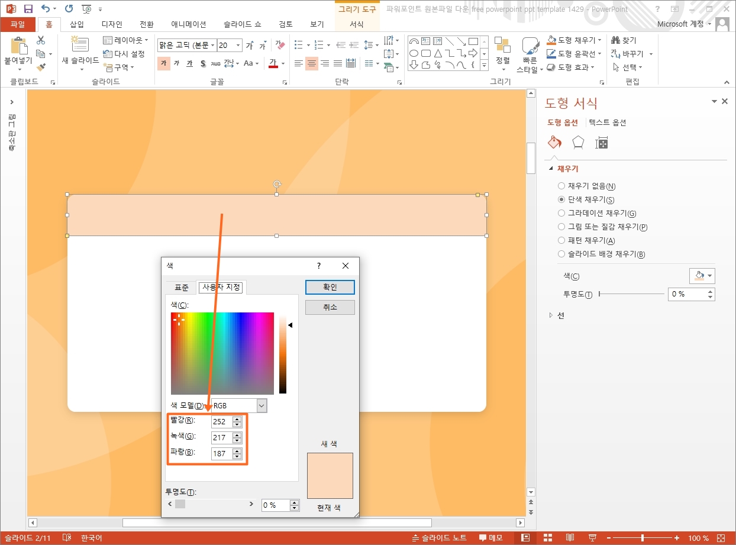Open the File (파일) tab
736x545 pixels.
(x=18, y=24)
